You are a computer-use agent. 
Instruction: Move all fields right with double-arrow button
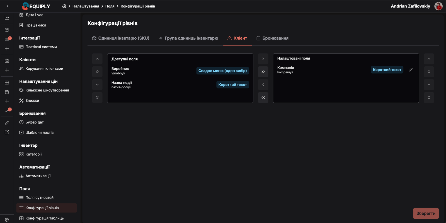tap(263, 72)
